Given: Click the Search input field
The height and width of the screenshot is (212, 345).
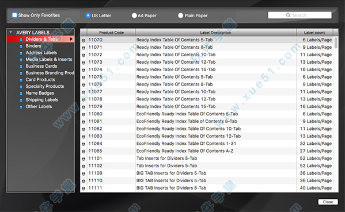Looking at the screenshot, I should coord(299,15).
